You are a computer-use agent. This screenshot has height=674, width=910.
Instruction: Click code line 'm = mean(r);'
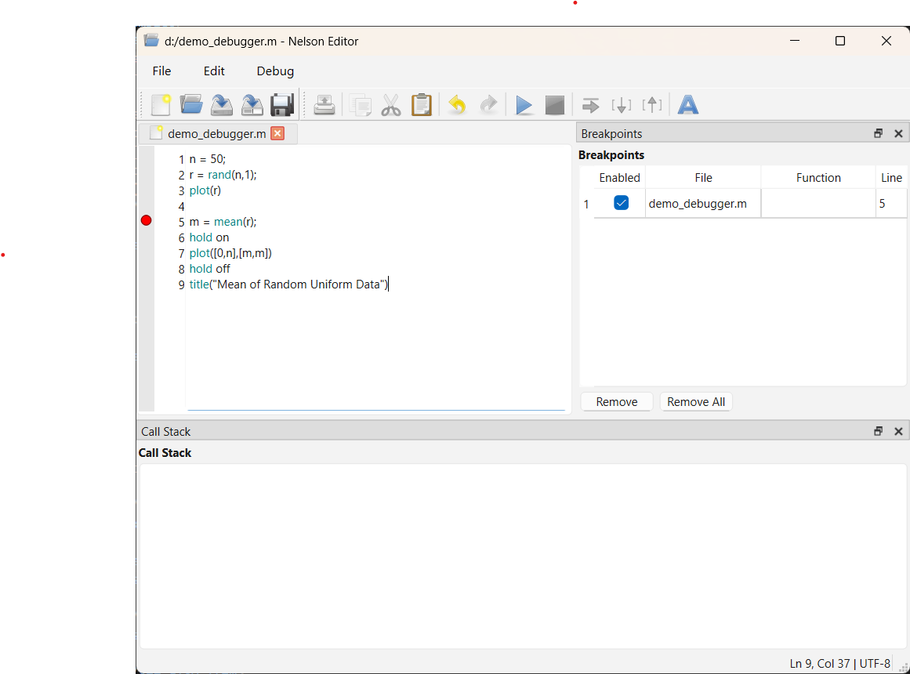(223, 222)
